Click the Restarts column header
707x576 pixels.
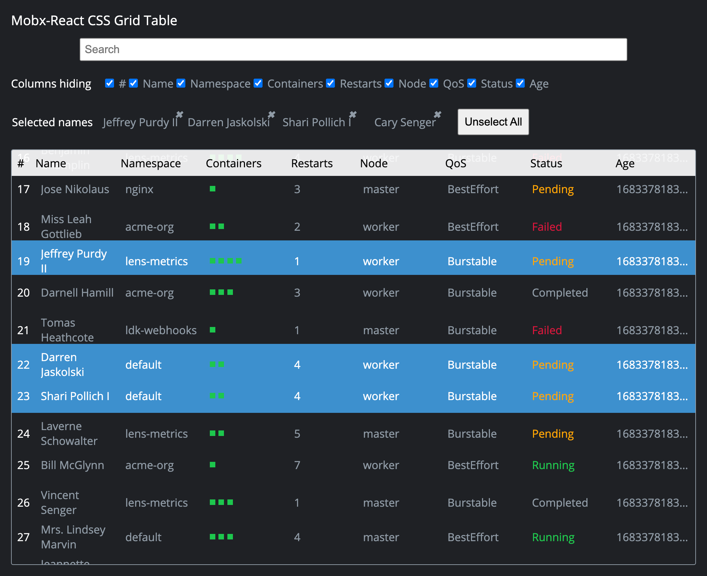click(312, 163)
